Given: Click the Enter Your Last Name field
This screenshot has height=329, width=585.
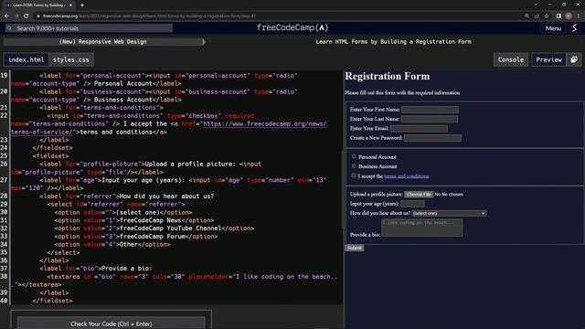Looking at the screenshot, I should click(x=429, y=119).
